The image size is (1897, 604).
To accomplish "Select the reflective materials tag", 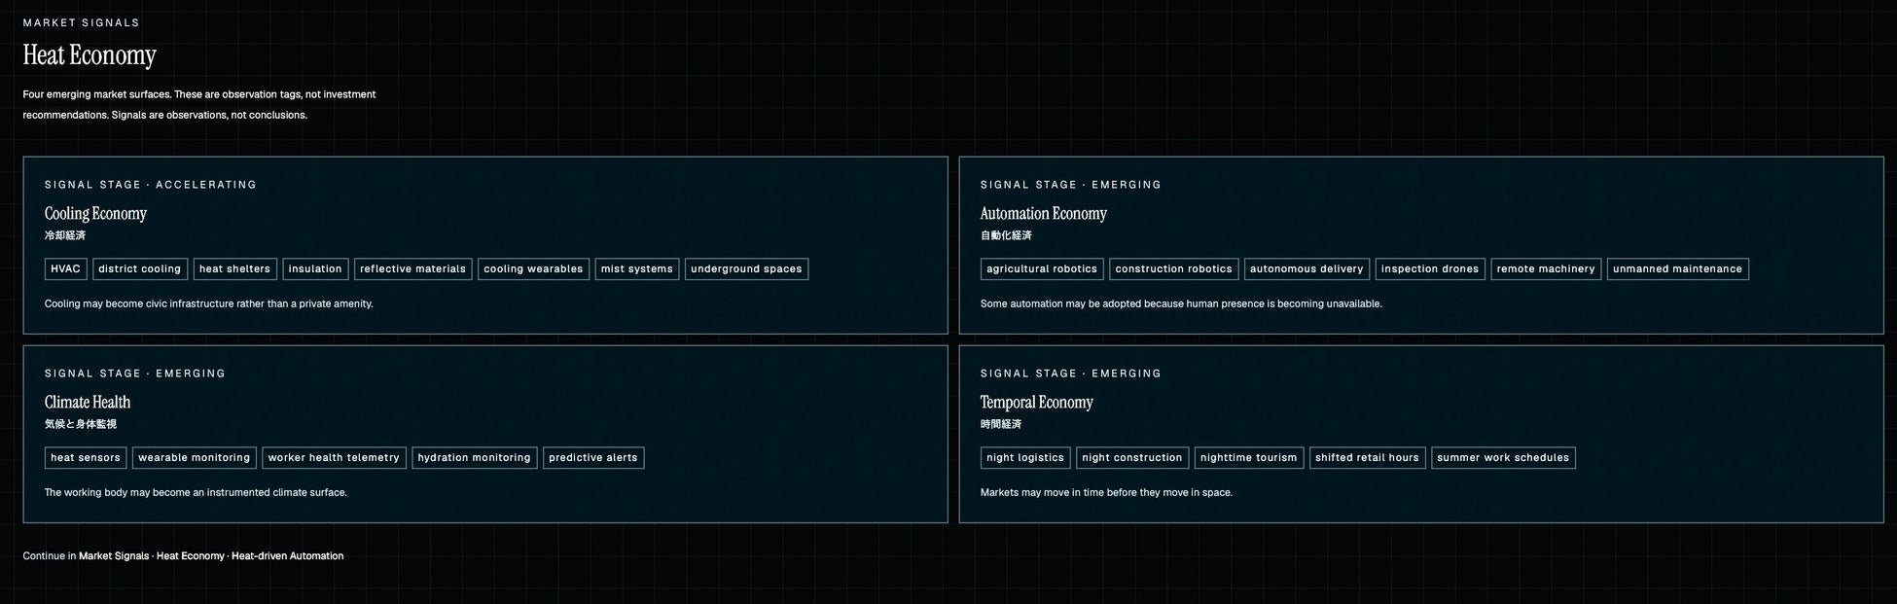I will tap(412, 269).
